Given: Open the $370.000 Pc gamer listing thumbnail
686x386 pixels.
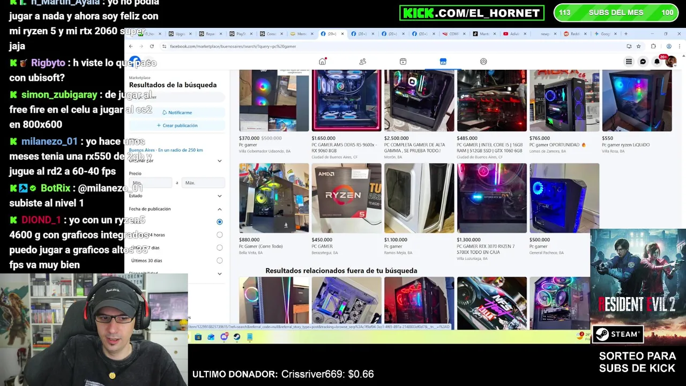Looking at the screenshot, I should pyautogui.click(x=274, y=100).
